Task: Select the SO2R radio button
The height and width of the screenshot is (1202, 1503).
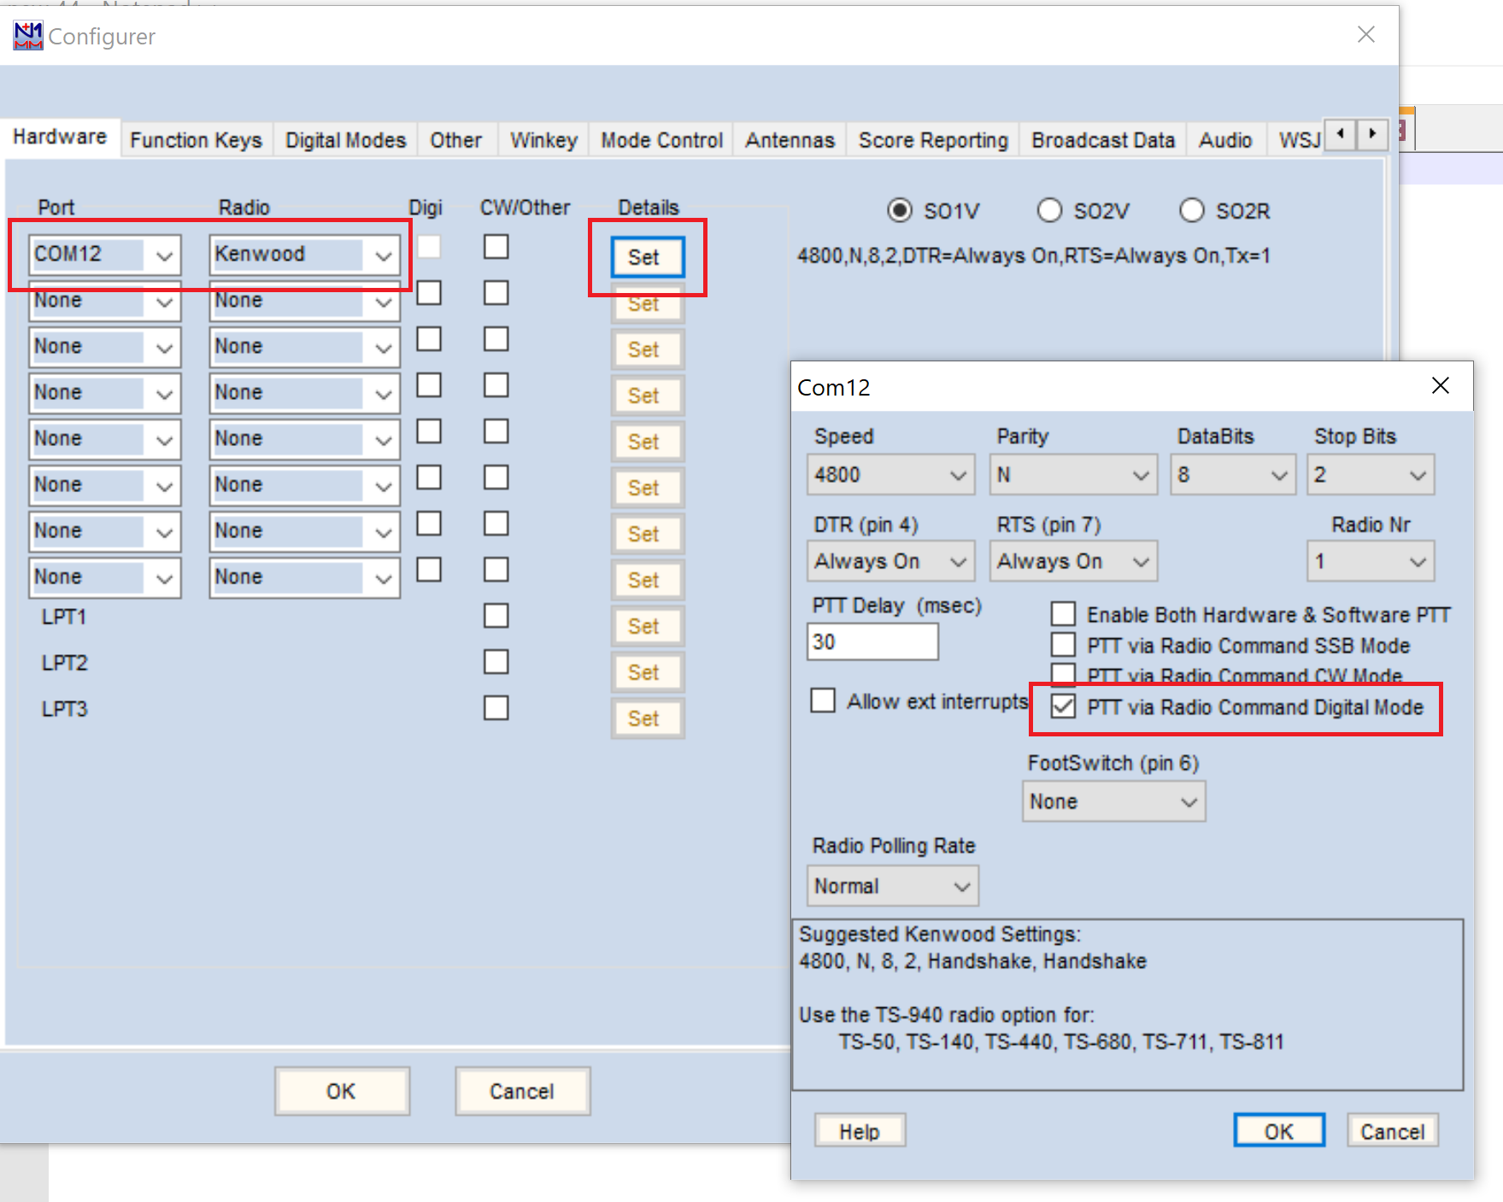Action: pos(1191,210)
